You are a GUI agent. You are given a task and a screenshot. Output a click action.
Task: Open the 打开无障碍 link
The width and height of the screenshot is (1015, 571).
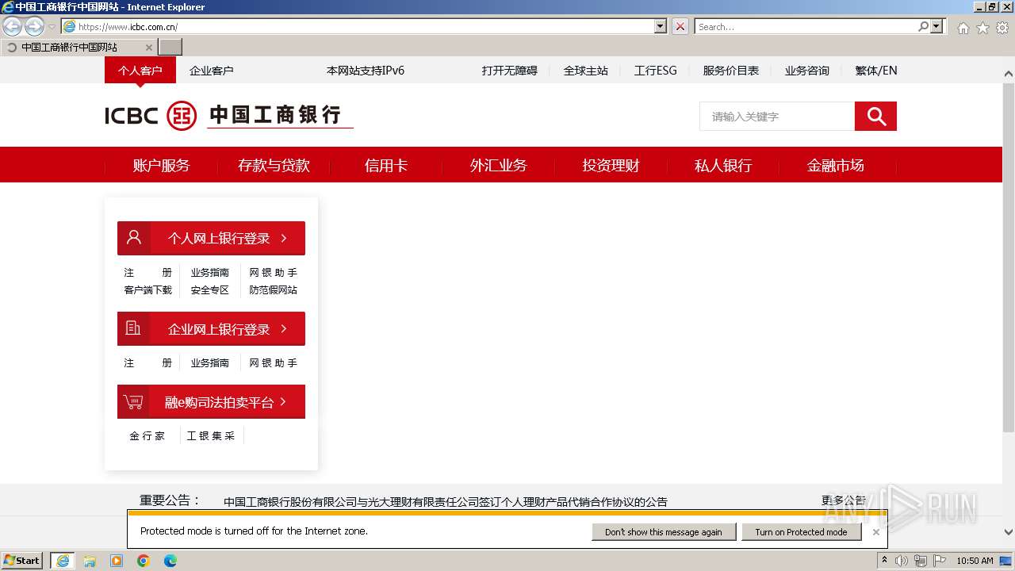click(510, 71)
